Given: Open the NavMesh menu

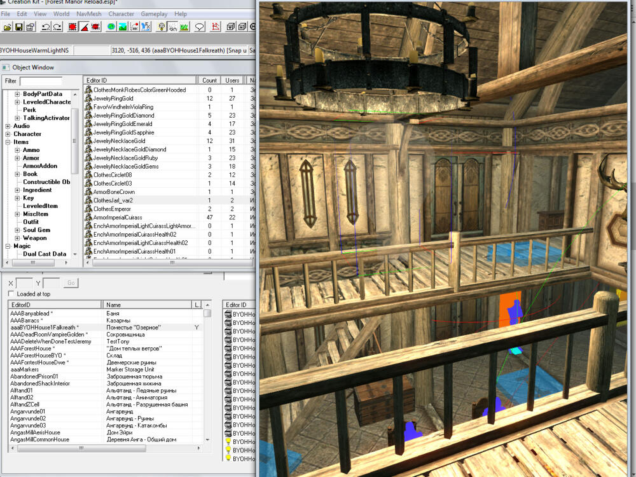Looking at the screenshot, I should point(89,14).
